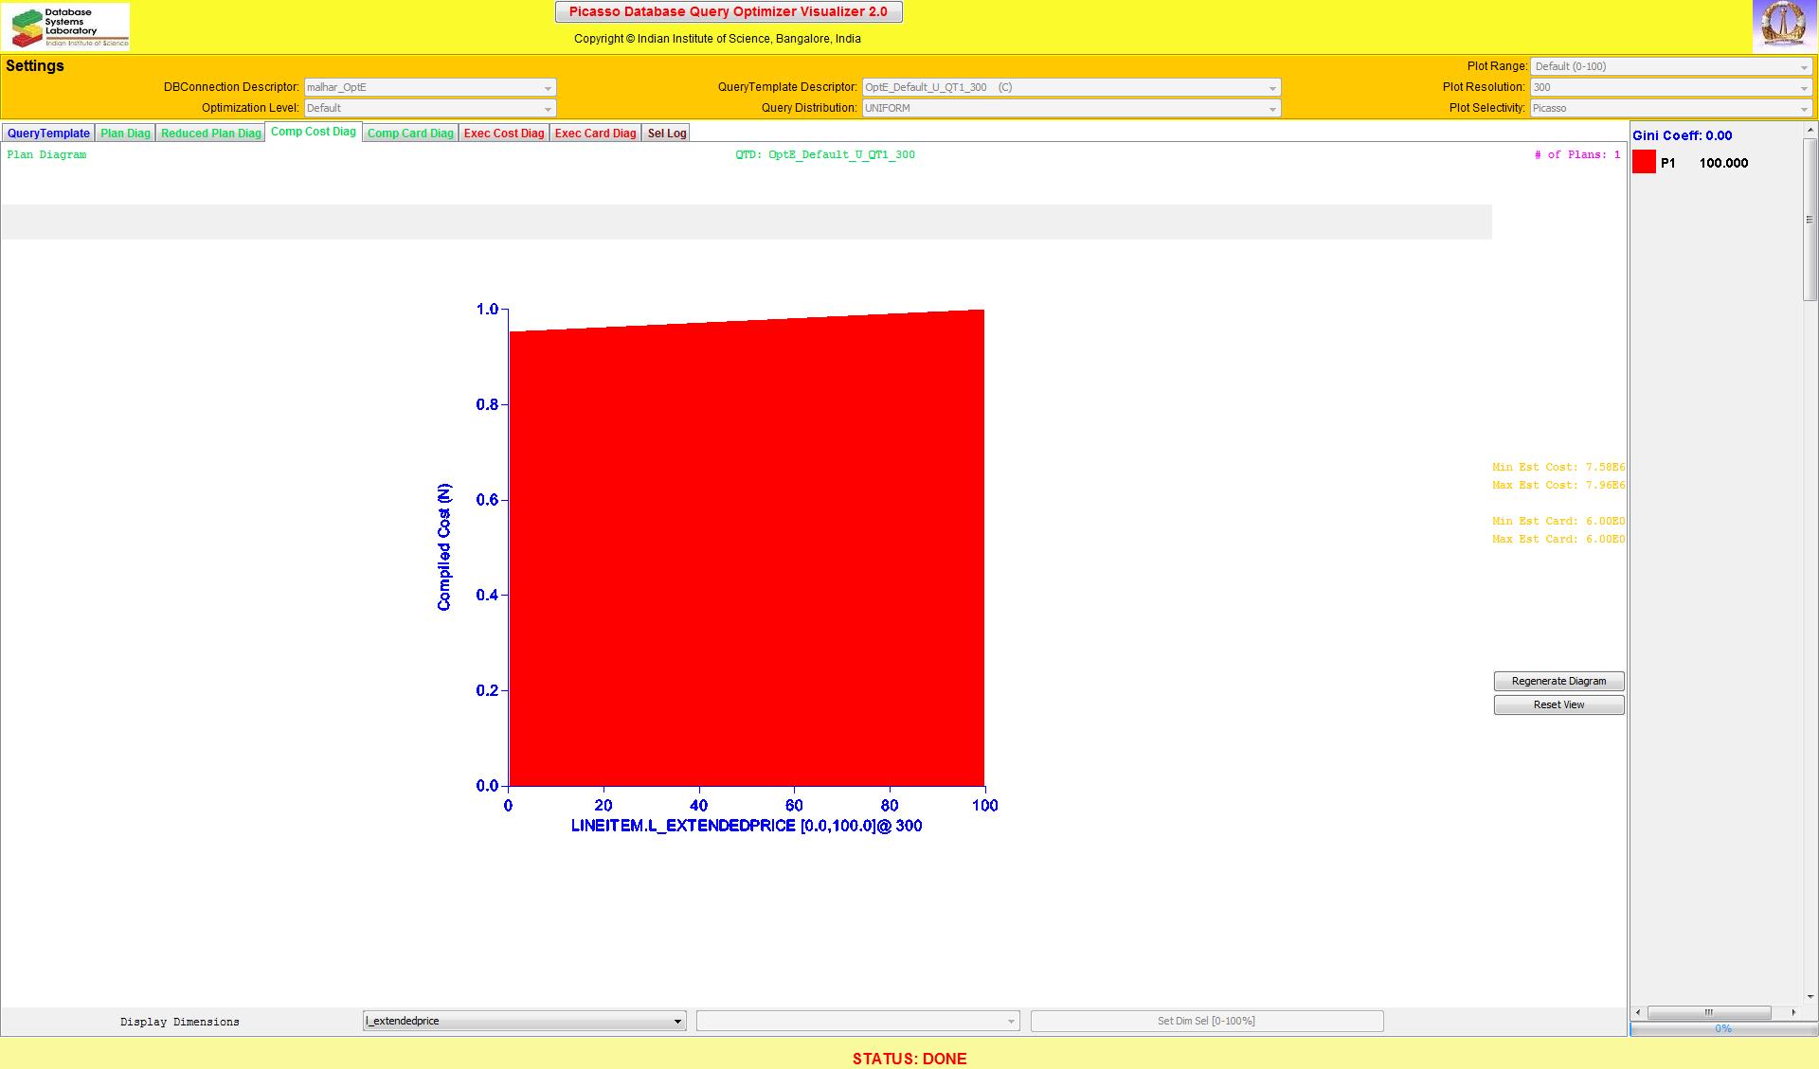Open the Plot Resolution dropdown

(1670, 87)
